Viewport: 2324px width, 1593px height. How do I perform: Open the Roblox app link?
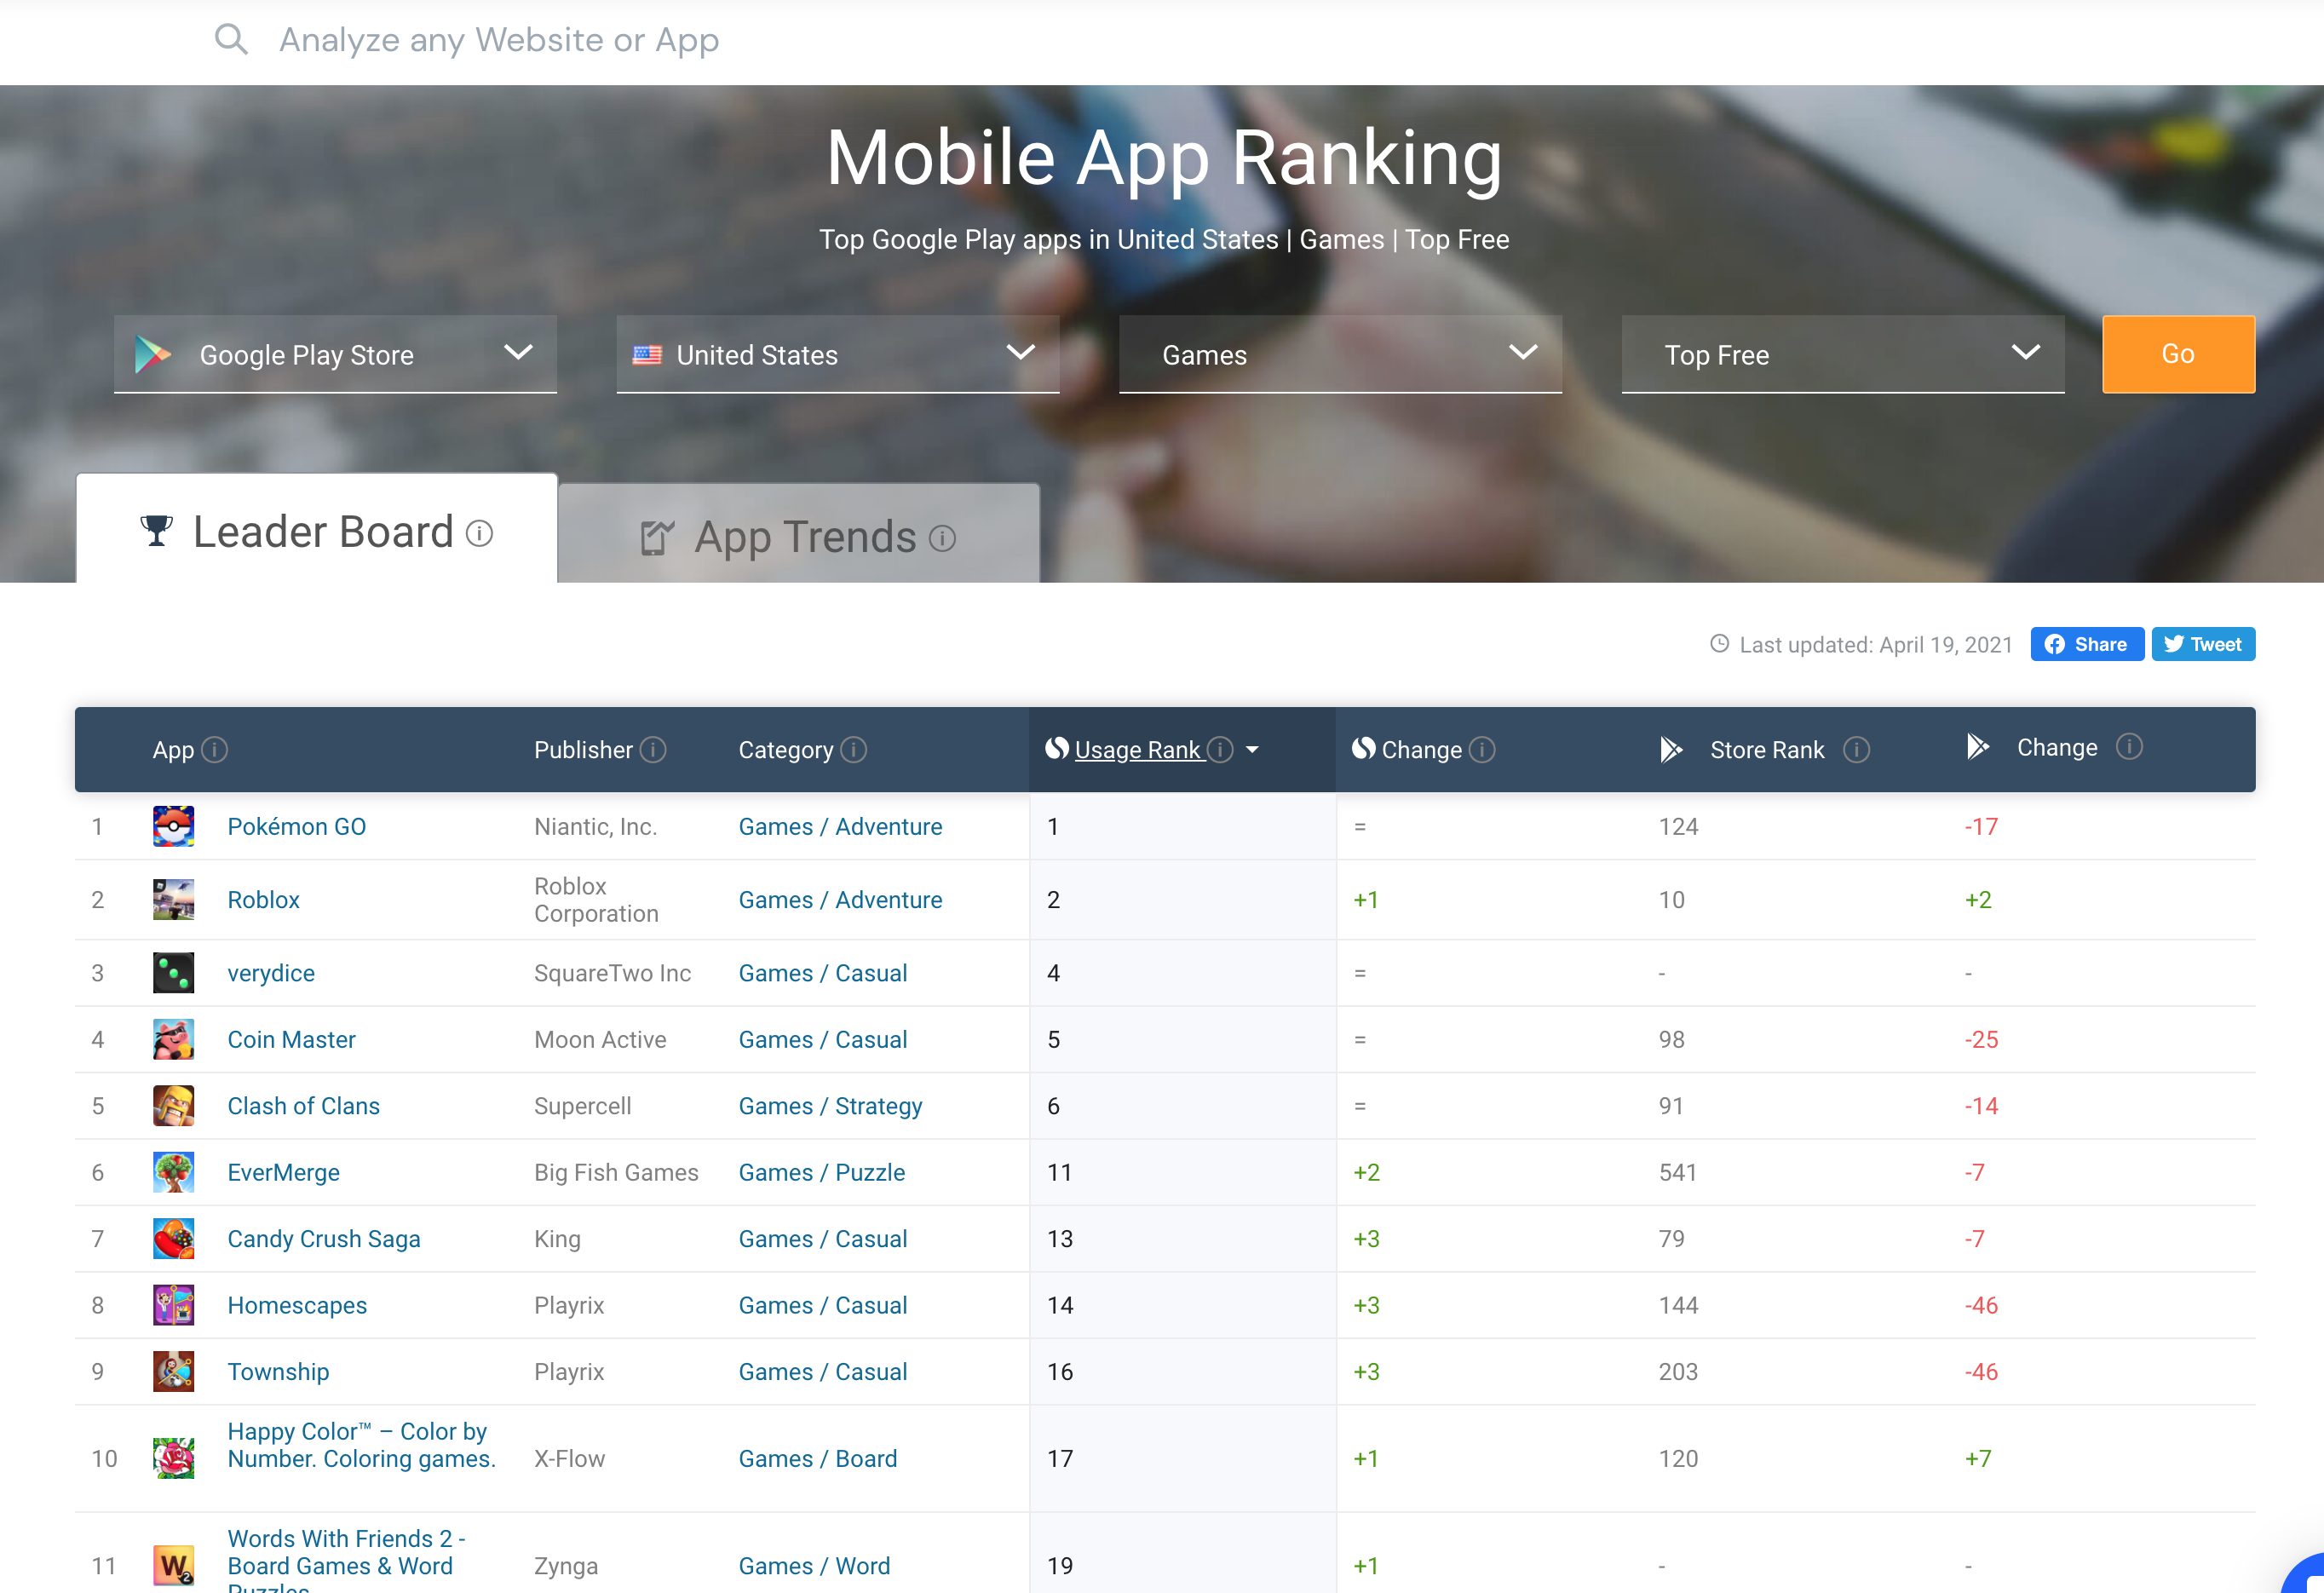[263, 899]
